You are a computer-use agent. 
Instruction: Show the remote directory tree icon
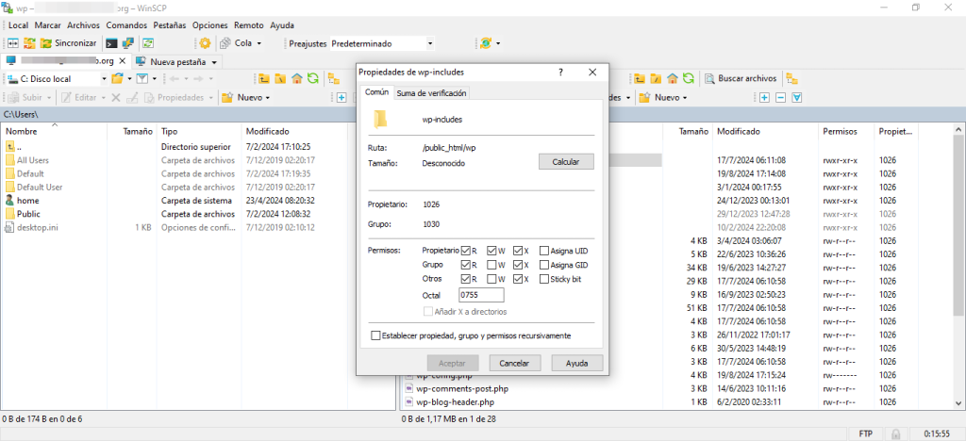[x=792, y=79]
